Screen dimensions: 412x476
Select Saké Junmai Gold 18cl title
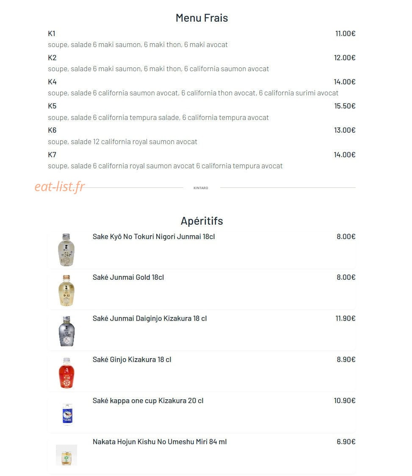coord(128,277)
